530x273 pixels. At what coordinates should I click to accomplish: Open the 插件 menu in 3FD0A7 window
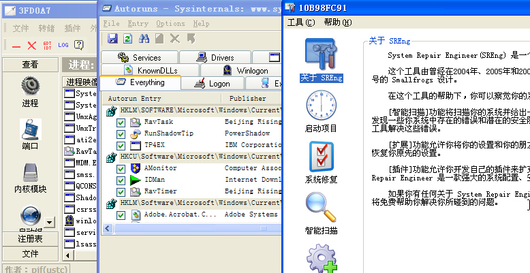click(x=72, y=29)
